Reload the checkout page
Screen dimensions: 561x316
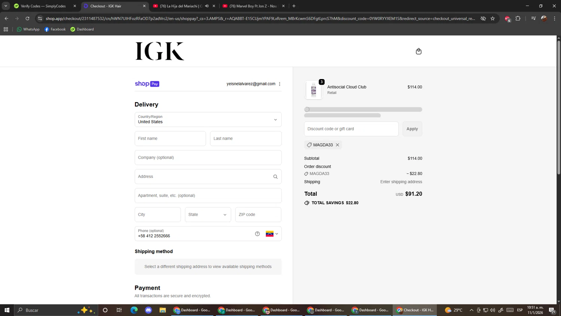coord(27,18)
